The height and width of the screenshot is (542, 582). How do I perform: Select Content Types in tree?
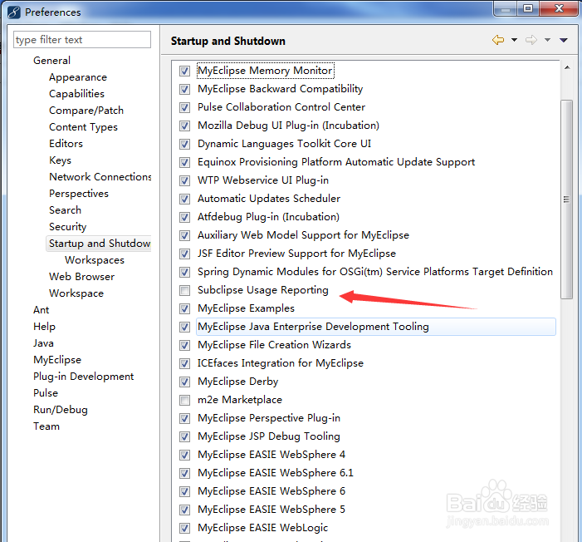(83, 127)
